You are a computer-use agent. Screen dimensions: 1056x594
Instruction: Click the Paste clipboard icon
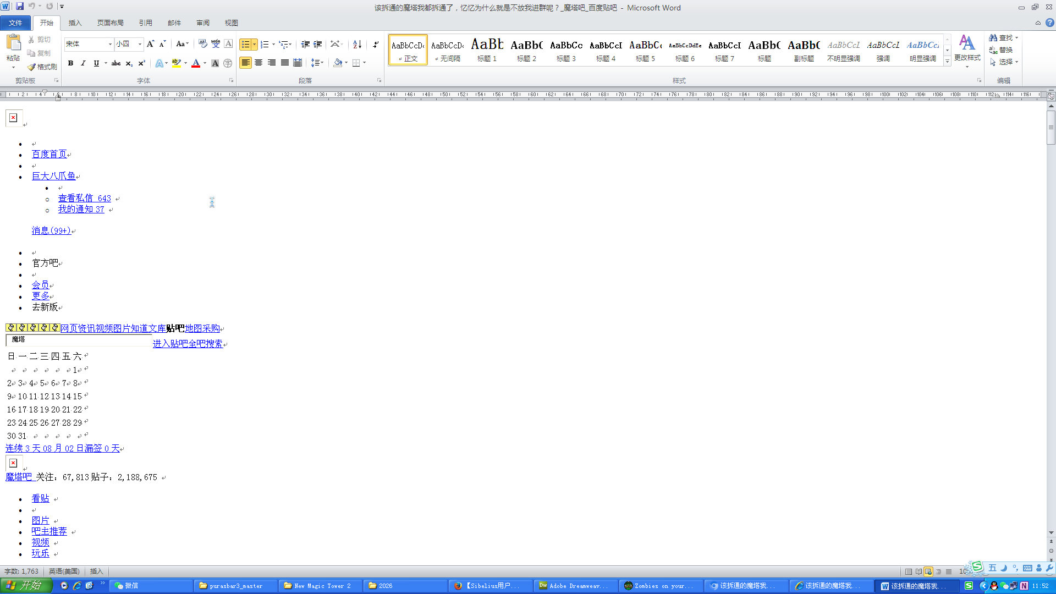[13, 43]
